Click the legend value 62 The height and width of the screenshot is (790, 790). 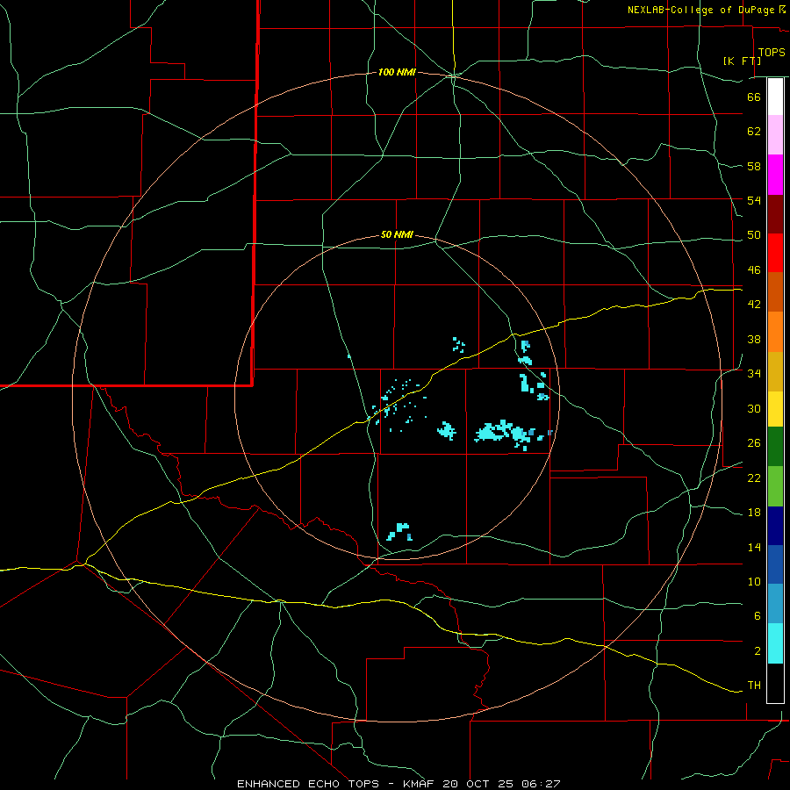[754, 132]
